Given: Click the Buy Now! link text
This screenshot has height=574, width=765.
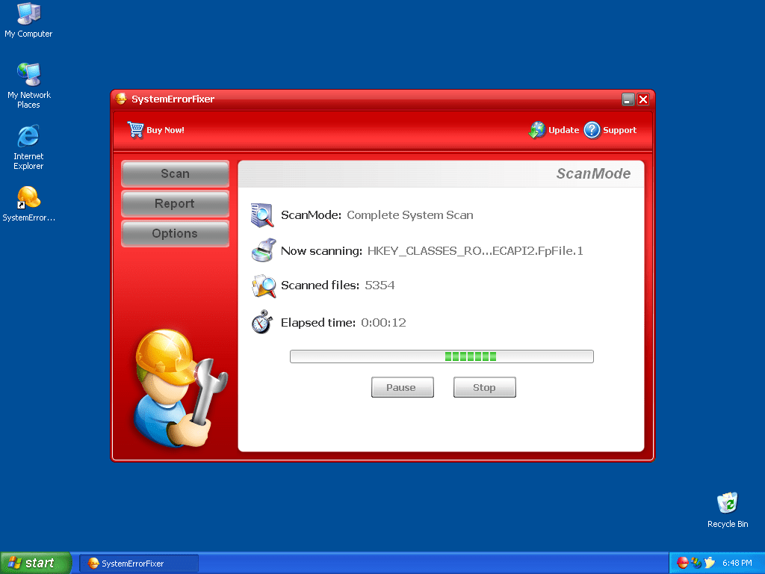Looking at the screenshot, I should 165,130.
